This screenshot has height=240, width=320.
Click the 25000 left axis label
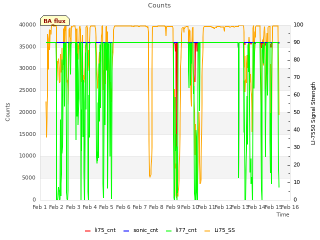pos(27,90)
